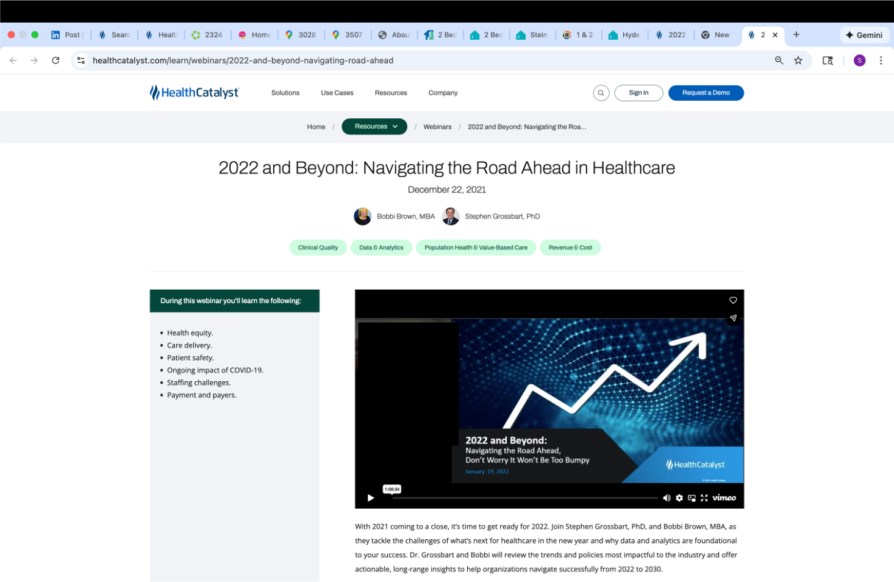View site information icon in address bar
The height and width of the screenshot is (582, 894).
(81, 60)
